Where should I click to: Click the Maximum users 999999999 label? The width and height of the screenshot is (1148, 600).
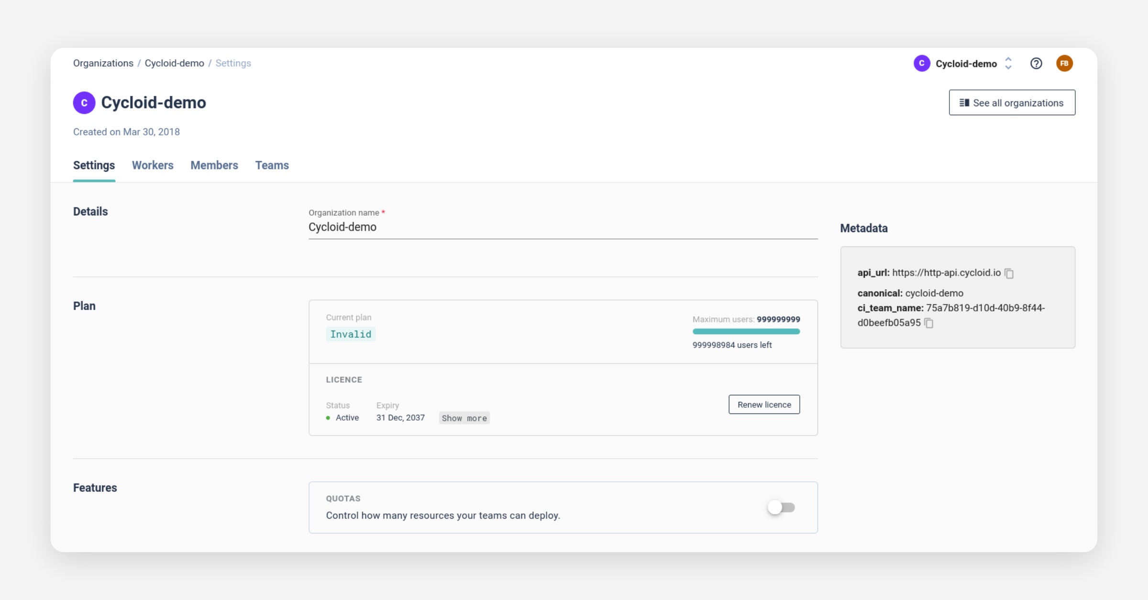pyautogui.click(x=746, y=319)
